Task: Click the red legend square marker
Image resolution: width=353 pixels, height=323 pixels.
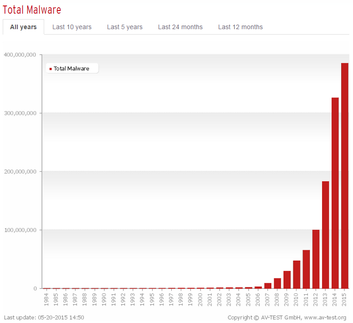Action: point(51,69)
